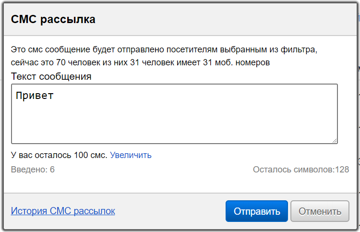The width and height of the screenshot is (360, 232).
Task: Click the 100 смс balance text
Action: pos(90,155)
